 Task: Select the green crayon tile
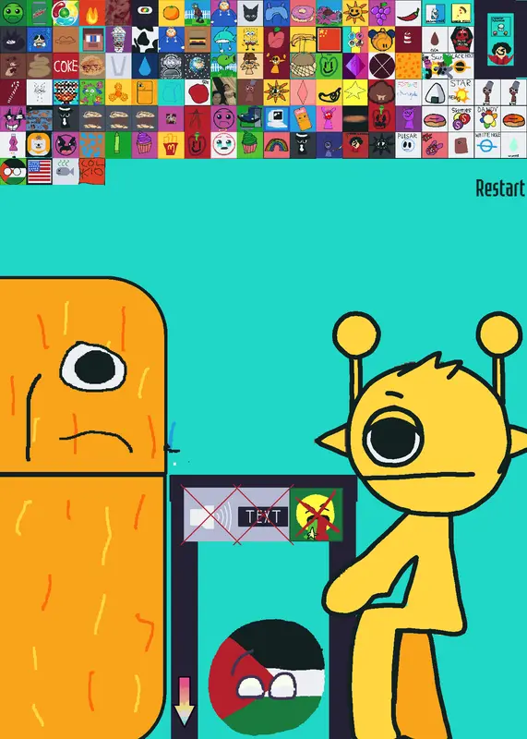point(119,145)
